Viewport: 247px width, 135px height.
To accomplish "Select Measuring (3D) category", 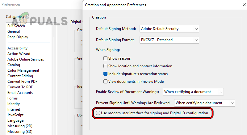I will (x=20, y=132).
